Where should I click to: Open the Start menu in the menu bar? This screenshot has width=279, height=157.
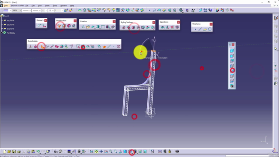pyautogui.click(x=6, y=6)
